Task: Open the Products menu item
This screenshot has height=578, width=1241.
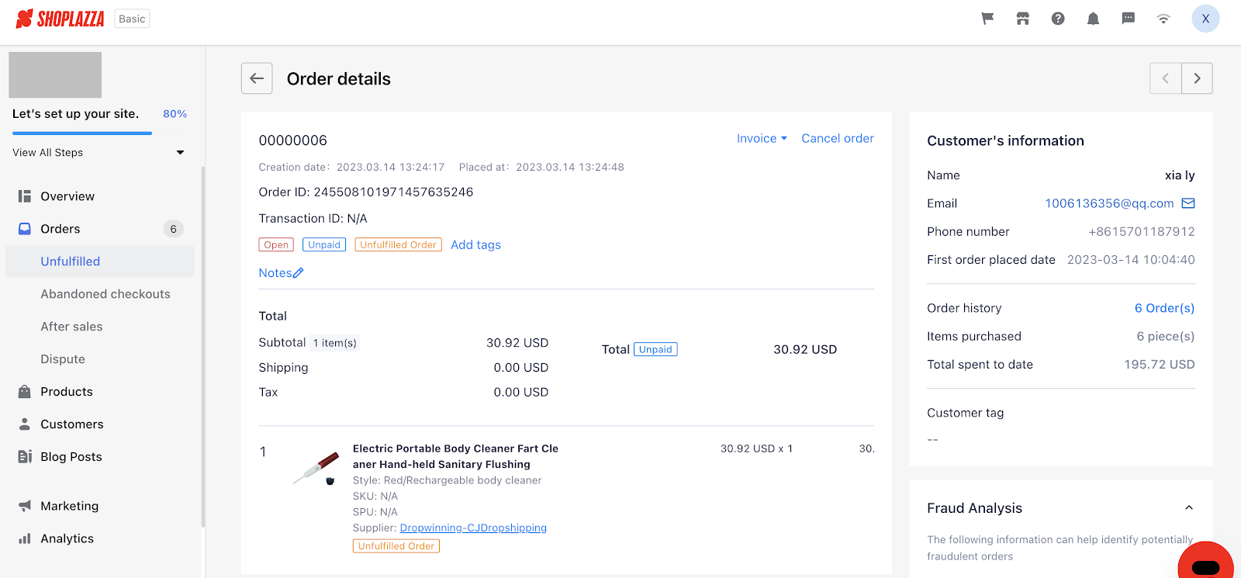Action: [67, 392]
